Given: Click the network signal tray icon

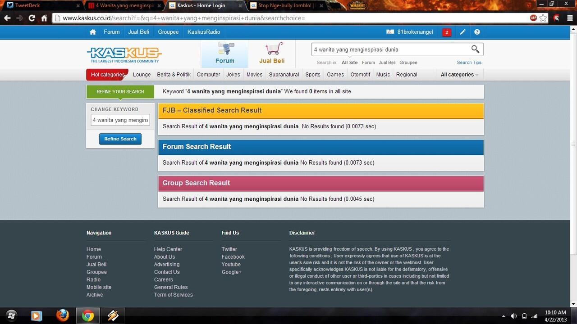Looking at the screenshot, I should 534,316.
